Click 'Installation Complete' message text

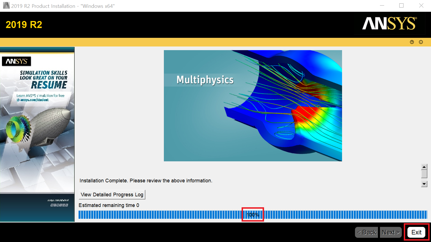pos(146,181)
